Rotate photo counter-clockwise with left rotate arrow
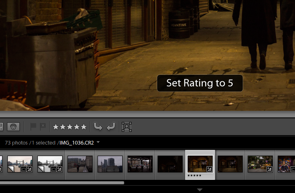The image size is (295, 193). (98, 127)
